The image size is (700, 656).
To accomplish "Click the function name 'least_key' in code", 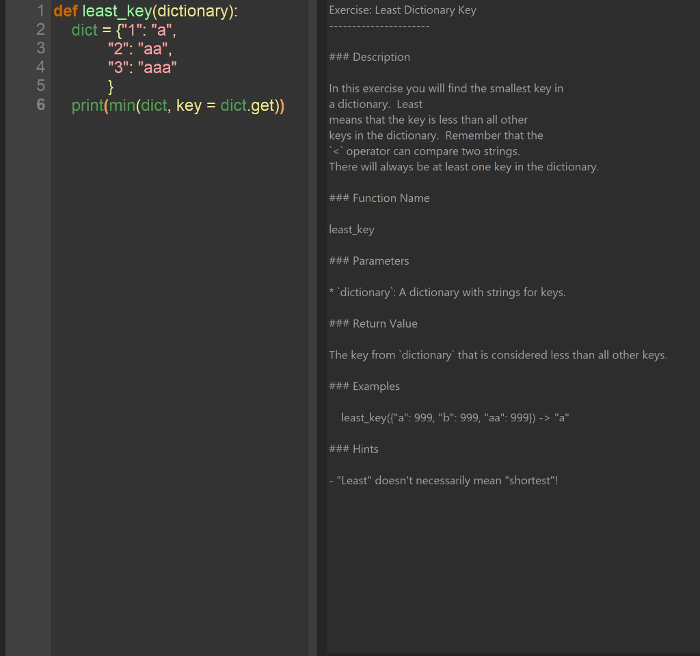I will 118,11.
